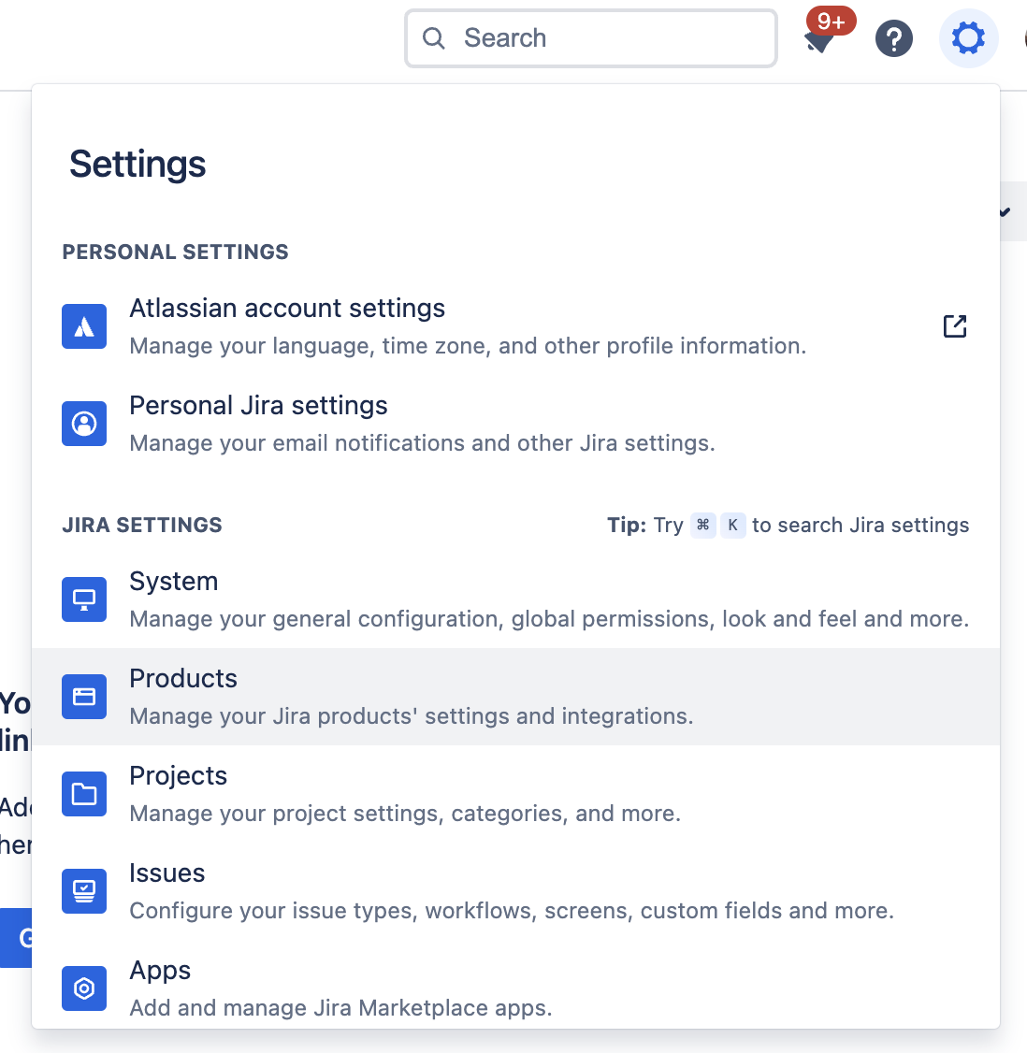Image resolution: width=1027 pixels, height=1053 pixels.
Task: Select Apps to manage Marketplace apps
Action: [159, 970]
